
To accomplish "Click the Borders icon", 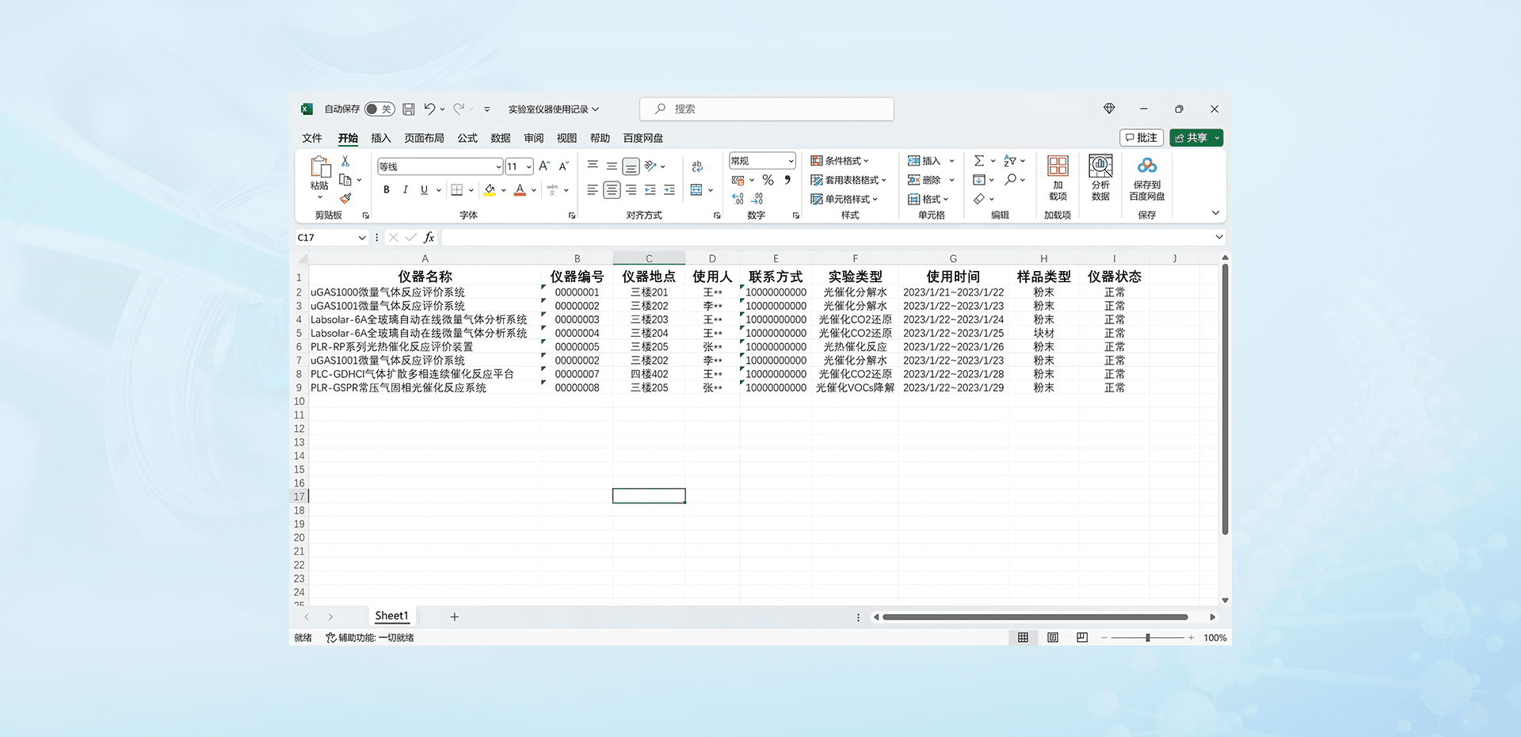I will click(457, 190).
